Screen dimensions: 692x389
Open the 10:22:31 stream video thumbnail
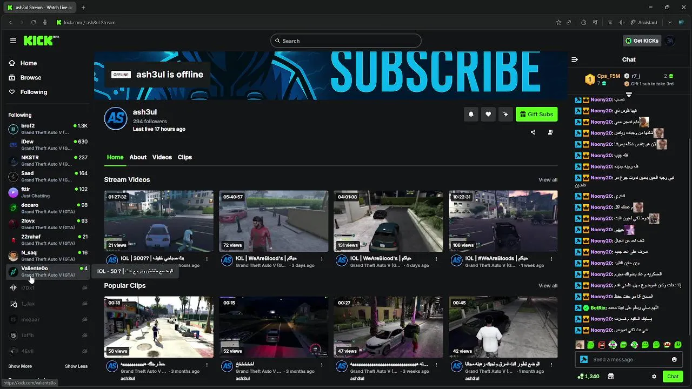point(503,221)
